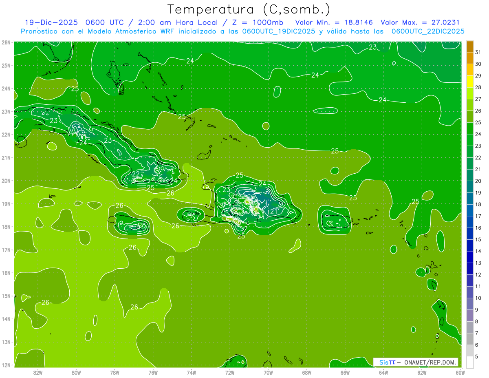The image size is (489, 378).
Task: Click the "SisTT - ONAMET/REP.DOM." logo box
Action: [416, 362]
